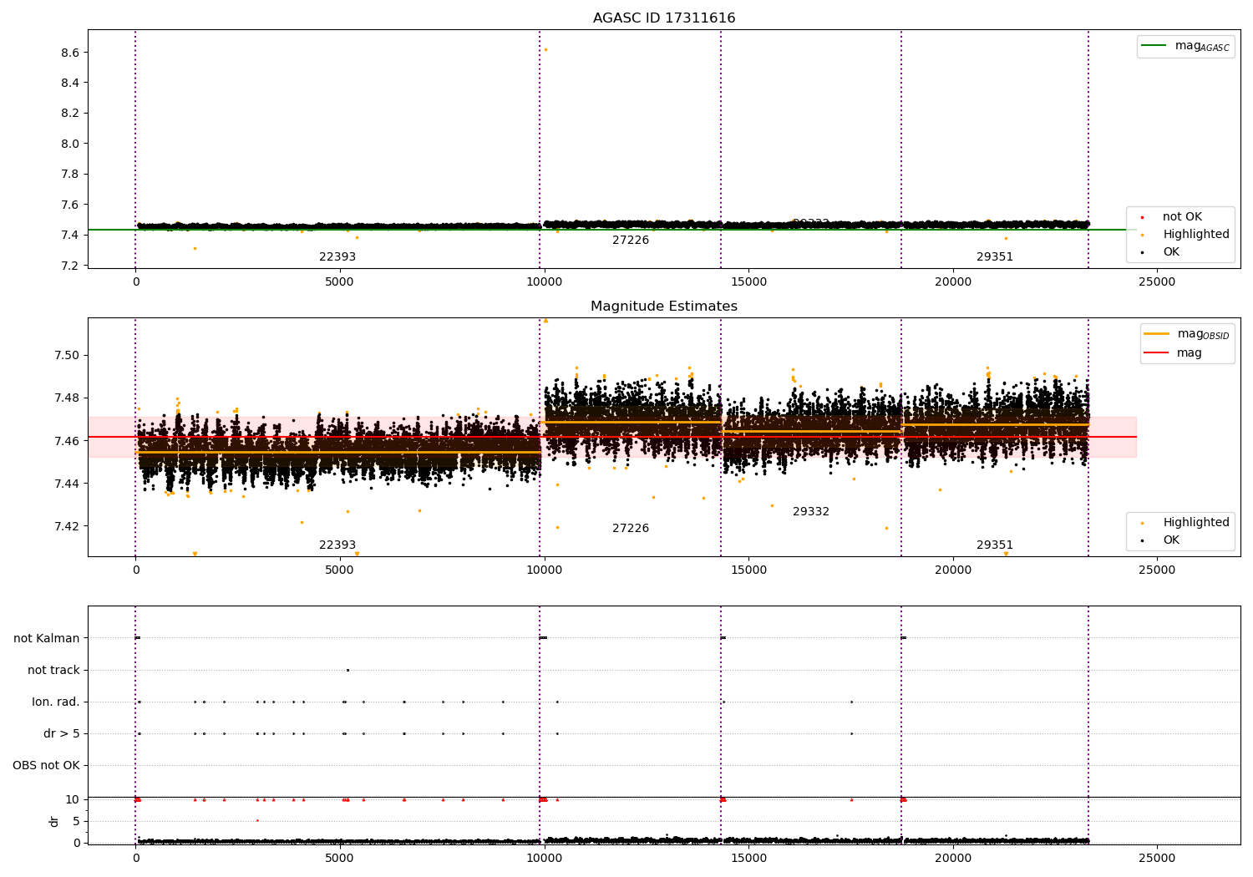The width and height of the screenshot is (1253, 877).
Task: Click x-axis tick 10000 under the top plot
Action: [544, 282]
